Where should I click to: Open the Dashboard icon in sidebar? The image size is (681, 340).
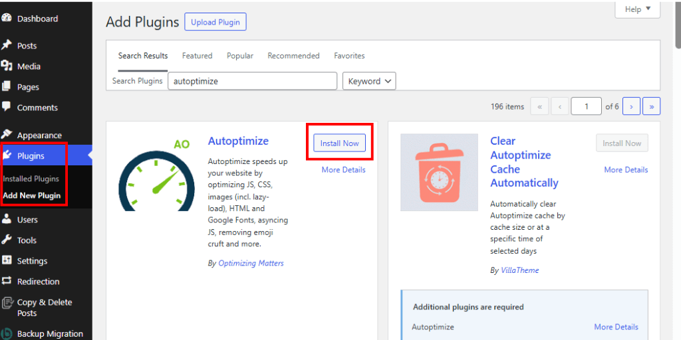[6, 19]
